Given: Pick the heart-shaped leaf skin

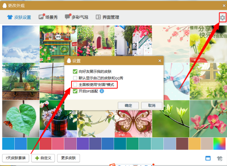Looking at the screenshot, I should click(x=21, y=119).
